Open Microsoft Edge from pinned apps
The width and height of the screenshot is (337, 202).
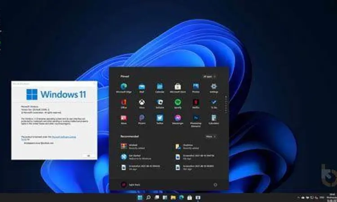pos(124,87)
